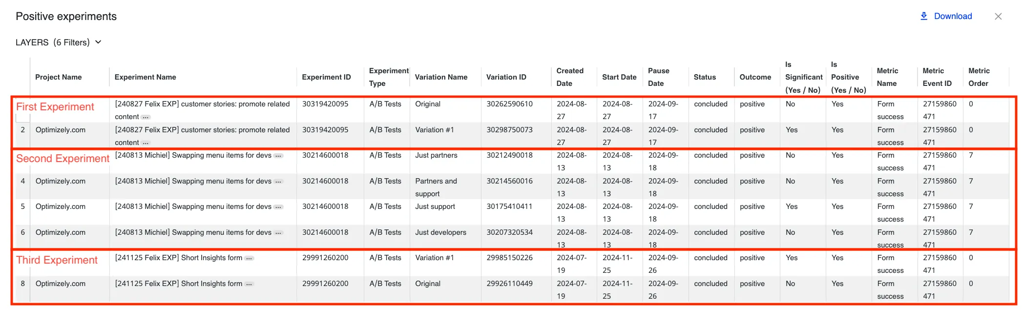Expand the ellipsis in the Just developers row

pyautogui.click(x=278, y=233)
